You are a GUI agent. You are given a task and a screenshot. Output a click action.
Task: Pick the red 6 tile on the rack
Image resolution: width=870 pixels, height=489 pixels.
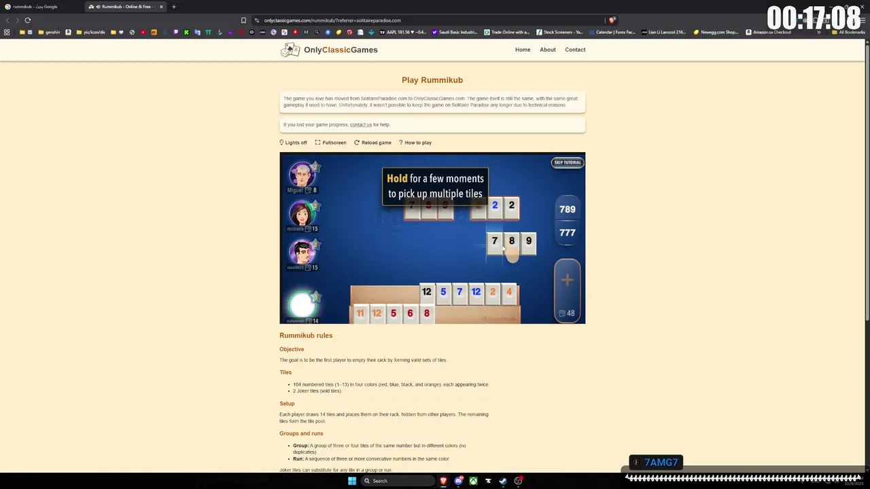410,313
